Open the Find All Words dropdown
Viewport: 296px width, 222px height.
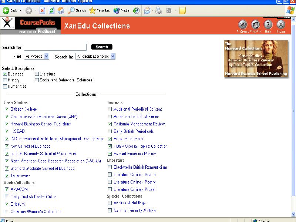(37, 56)
